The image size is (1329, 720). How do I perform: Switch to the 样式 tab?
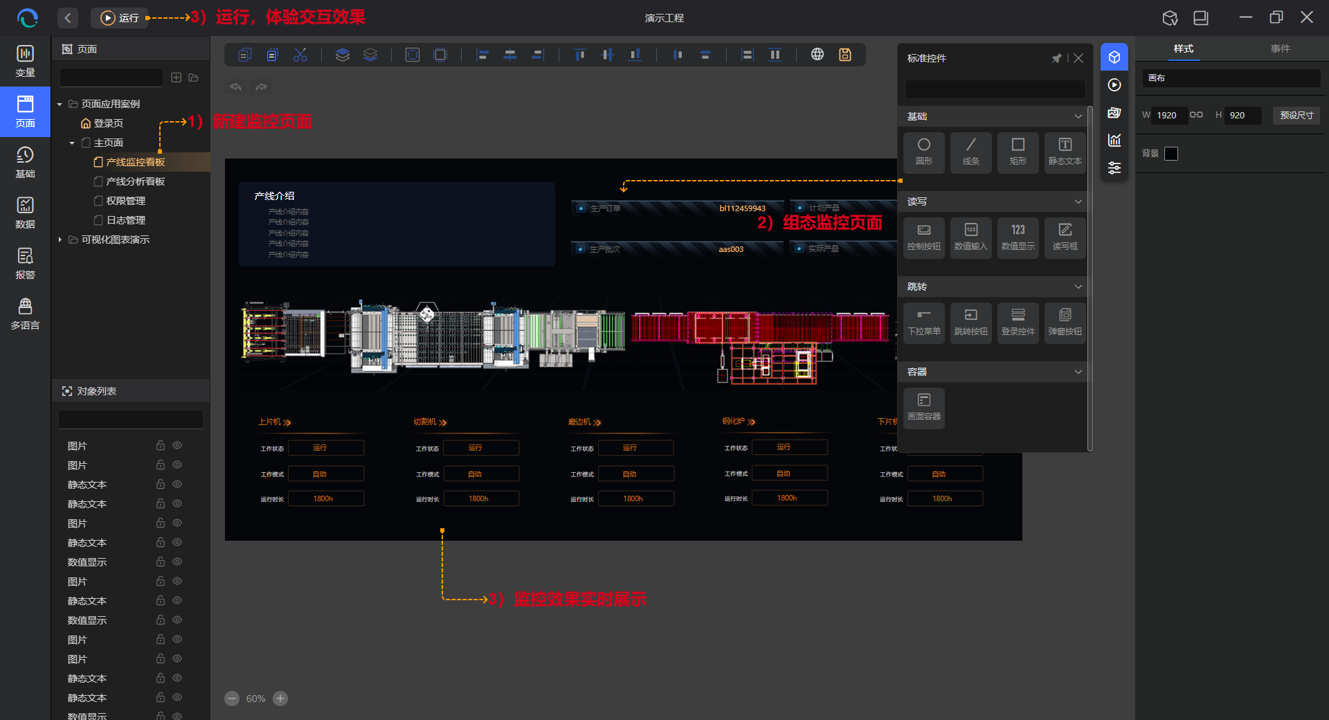1184,48
